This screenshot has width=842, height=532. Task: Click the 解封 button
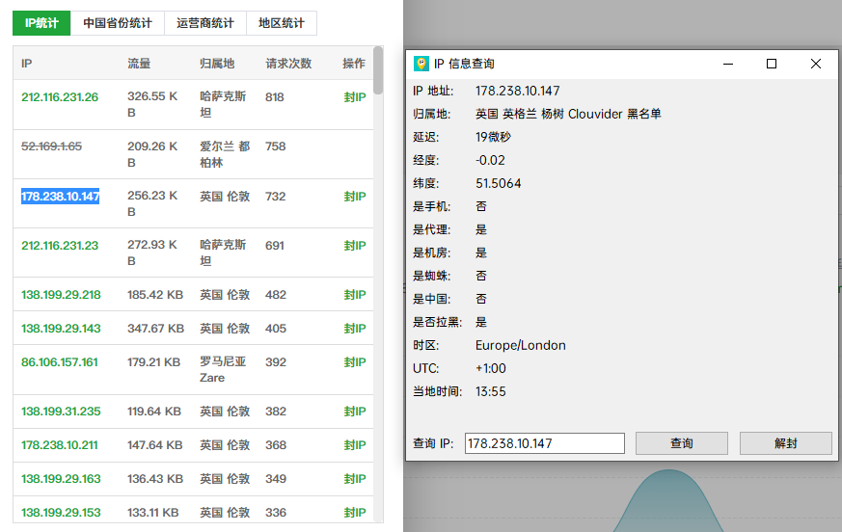click(786, 443)
